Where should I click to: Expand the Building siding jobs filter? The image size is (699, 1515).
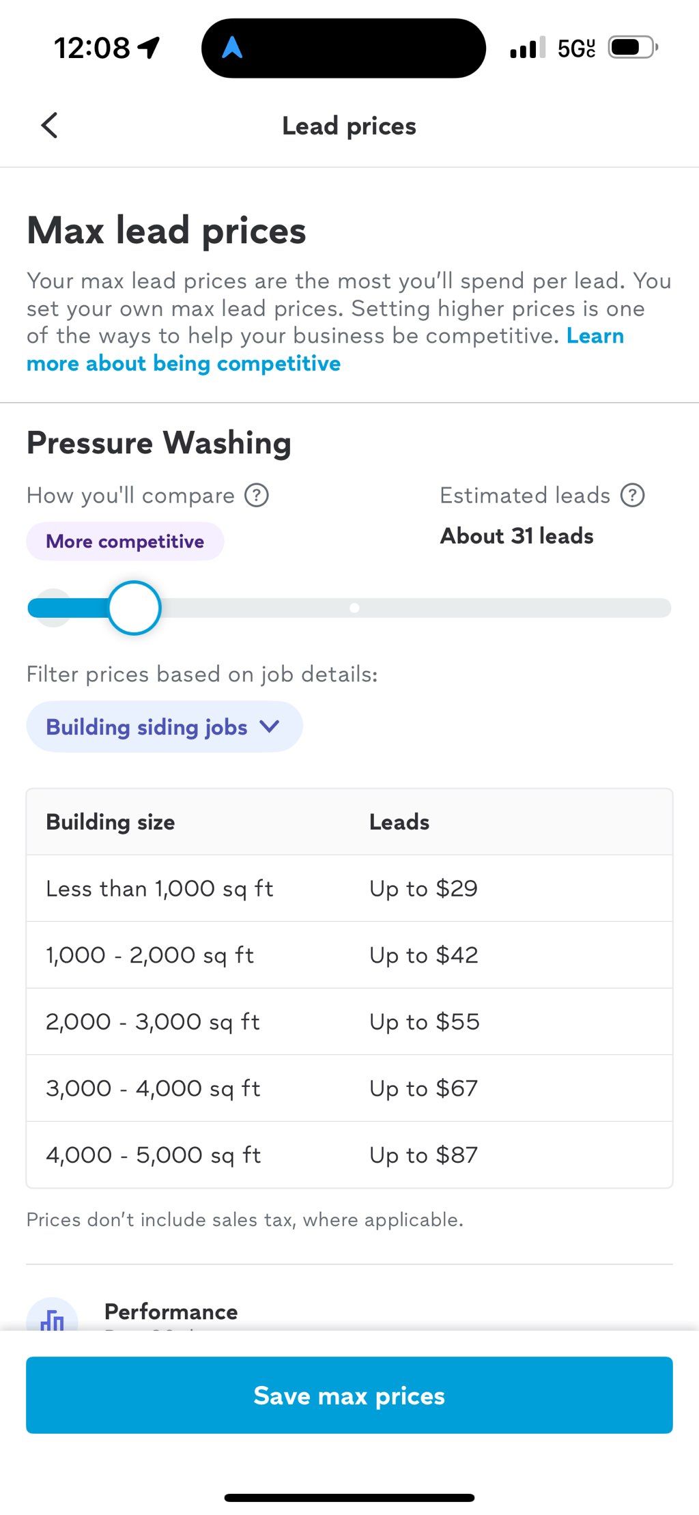click(165, 727)
